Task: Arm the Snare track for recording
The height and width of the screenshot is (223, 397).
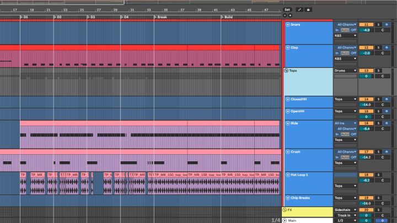Action: pos(387,25)
